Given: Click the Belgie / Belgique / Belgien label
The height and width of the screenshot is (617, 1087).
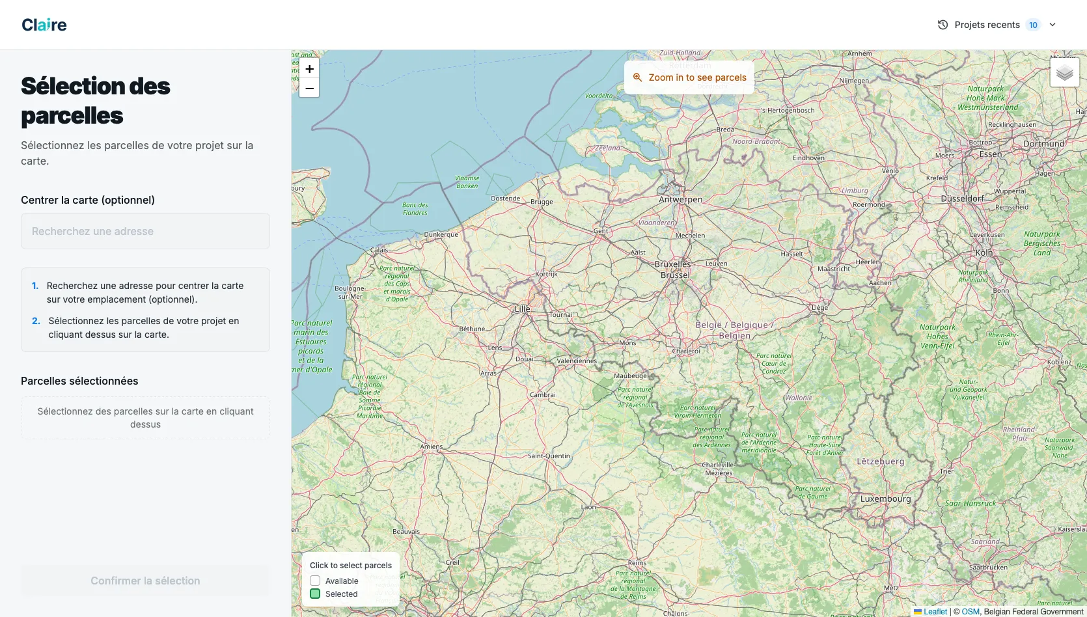Looking at the screenshot, I should pyautogui.click(x=734, y=330).
